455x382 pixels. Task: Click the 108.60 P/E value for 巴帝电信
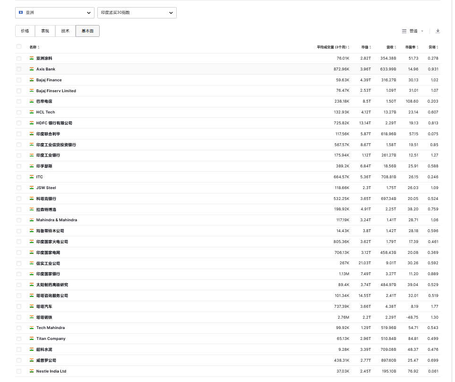click(412, 101)
